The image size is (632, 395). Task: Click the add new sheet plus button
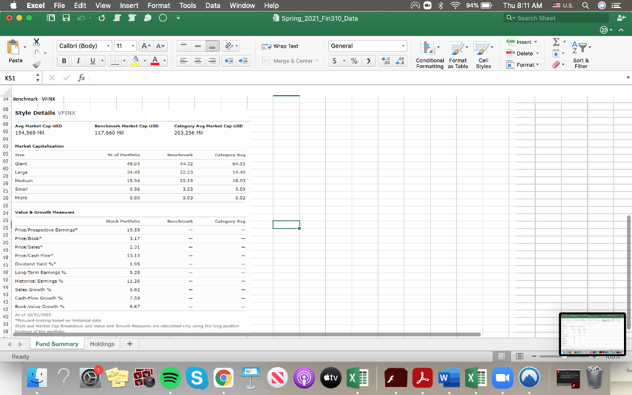pyautogui.click(x=129, y=344)
